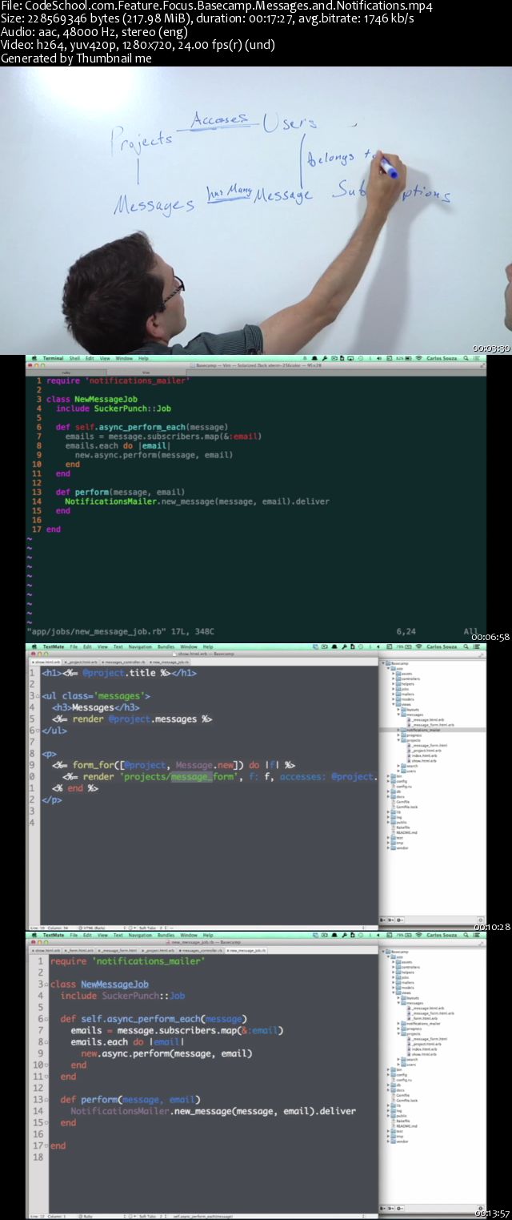Click the 'Generated by Thumbnail me' text
The height and width of the screenshot is (1220, 512).
click(76, 58)
